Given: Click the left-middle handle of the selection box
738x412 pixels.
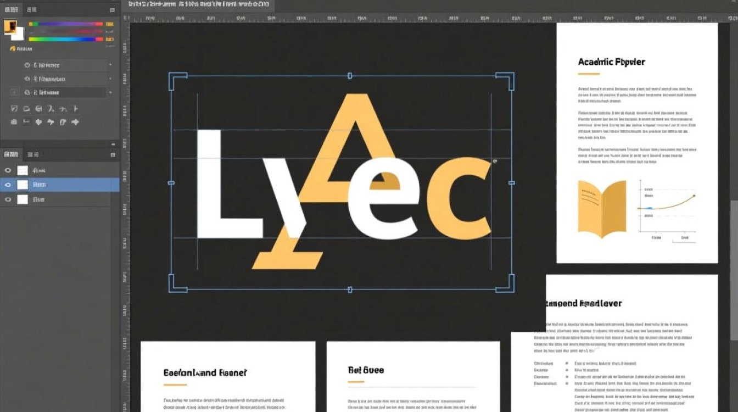Looking at the screenshot, I should coord(171,183).
